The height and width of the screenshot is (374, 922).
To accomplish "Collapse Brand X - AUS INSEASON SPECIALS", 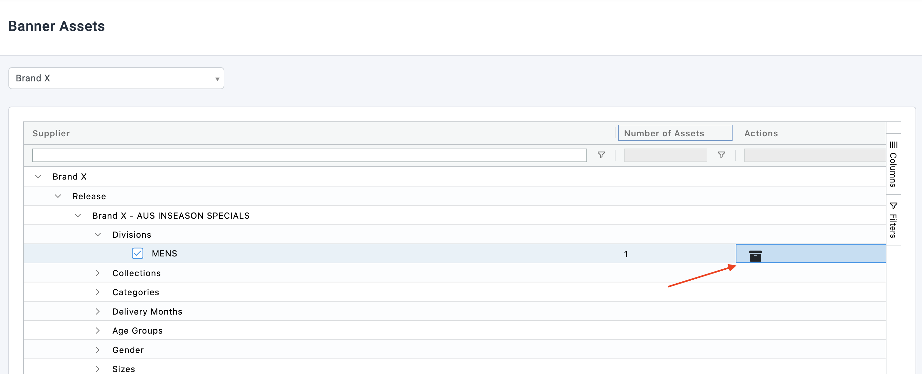I will [x=78, y=216].
